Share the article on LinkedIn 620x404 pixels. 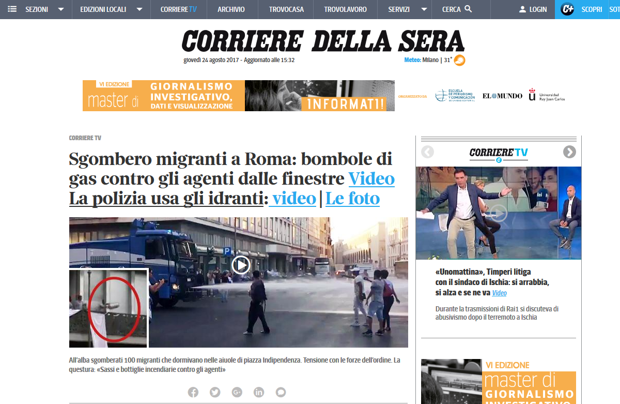259,392
